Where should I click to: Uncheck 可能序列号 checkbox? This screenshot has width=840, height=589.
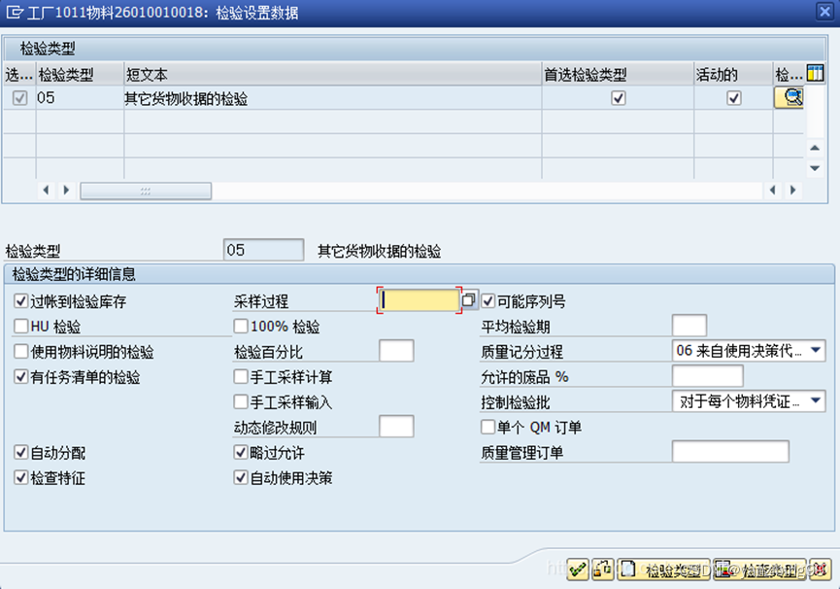(487, 300)
